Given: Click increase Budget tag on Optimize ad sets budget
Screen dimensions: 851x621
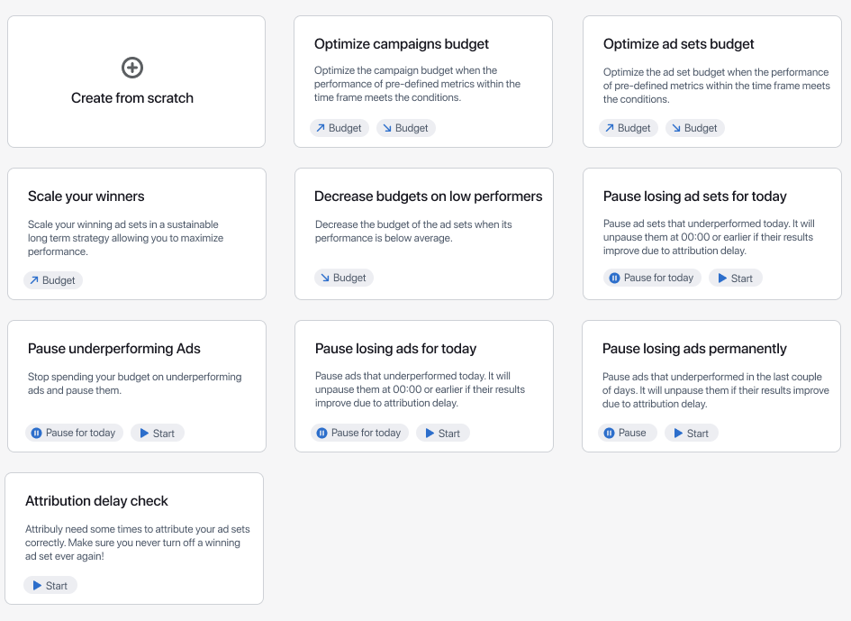Looking at the screenshot, I should point(629,128).
